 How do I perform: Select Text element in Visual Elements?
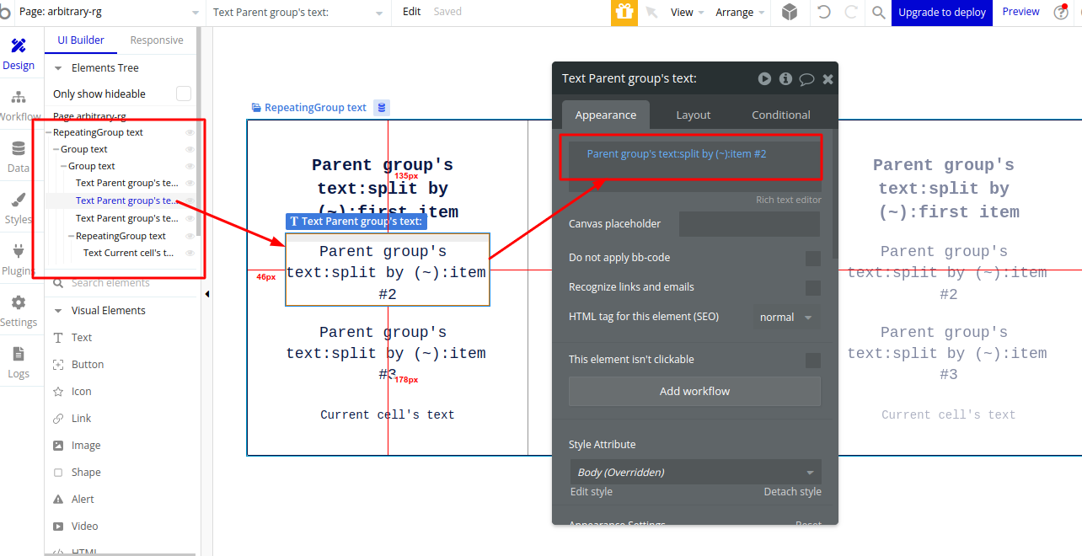pos(82,337)
